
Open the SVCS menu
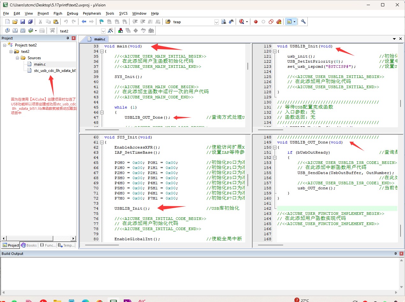(x=123, y=13)
